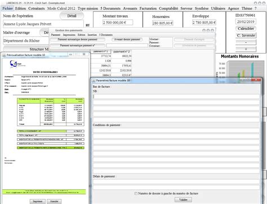Click the company logo in invoice preview
This screenshot has width=267, height=204.
coord(17,64)
